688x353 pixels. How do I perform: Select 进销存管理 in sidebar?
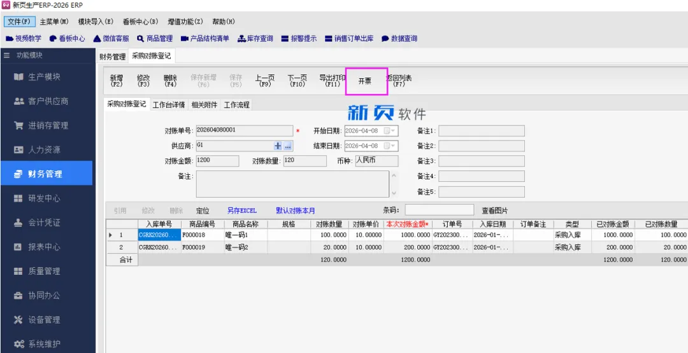[x=46, y=126]
